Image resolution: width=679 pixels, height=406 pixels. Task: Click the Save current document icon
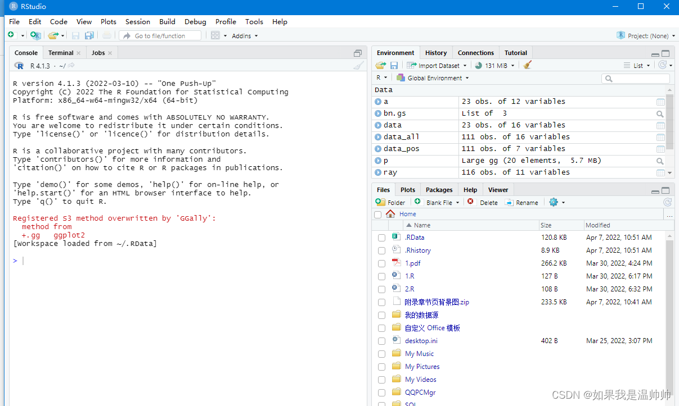click(75, 35)
